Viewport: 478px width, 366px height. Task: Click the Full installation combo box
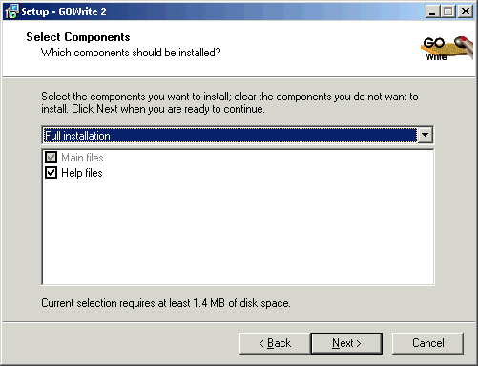238,135
